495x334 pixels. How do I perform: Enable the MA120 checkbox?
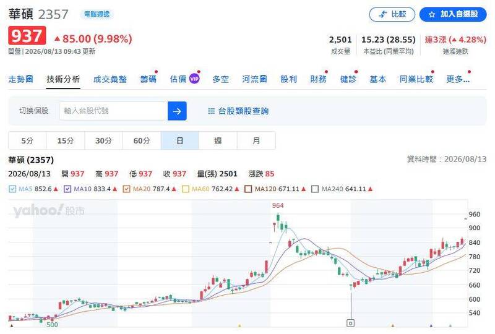(249, 189)
